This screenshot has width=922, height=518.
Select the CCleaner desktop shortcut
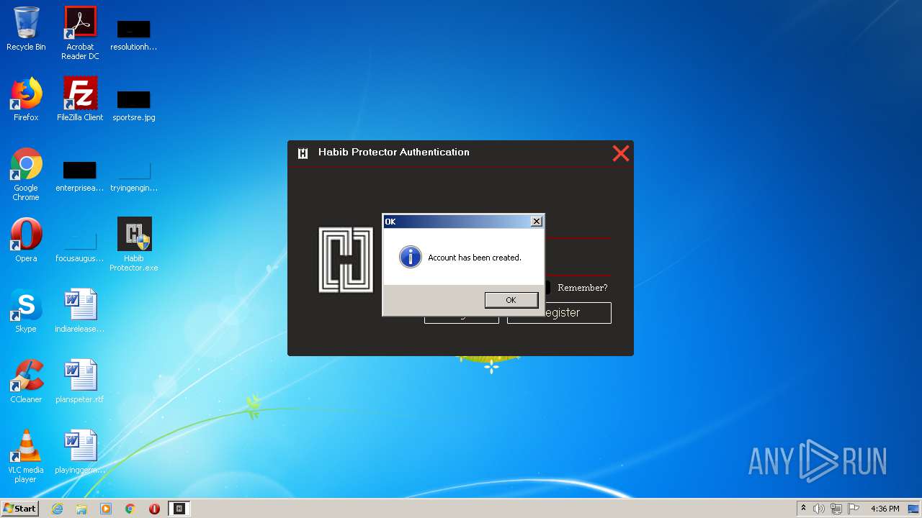pyautogui.click(x=26, y=381)
